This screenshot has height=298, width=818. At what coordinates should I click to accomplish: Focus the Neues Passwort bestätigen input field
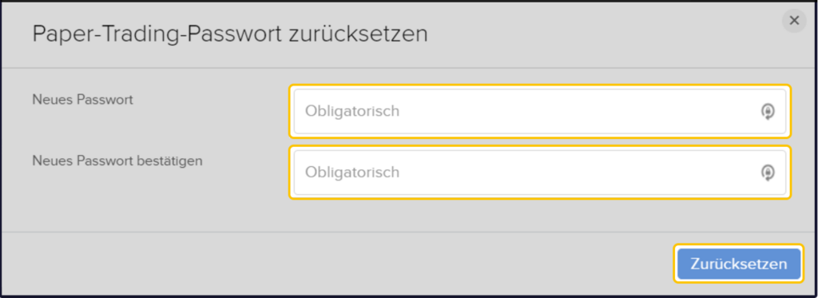(x=540, y=173)
